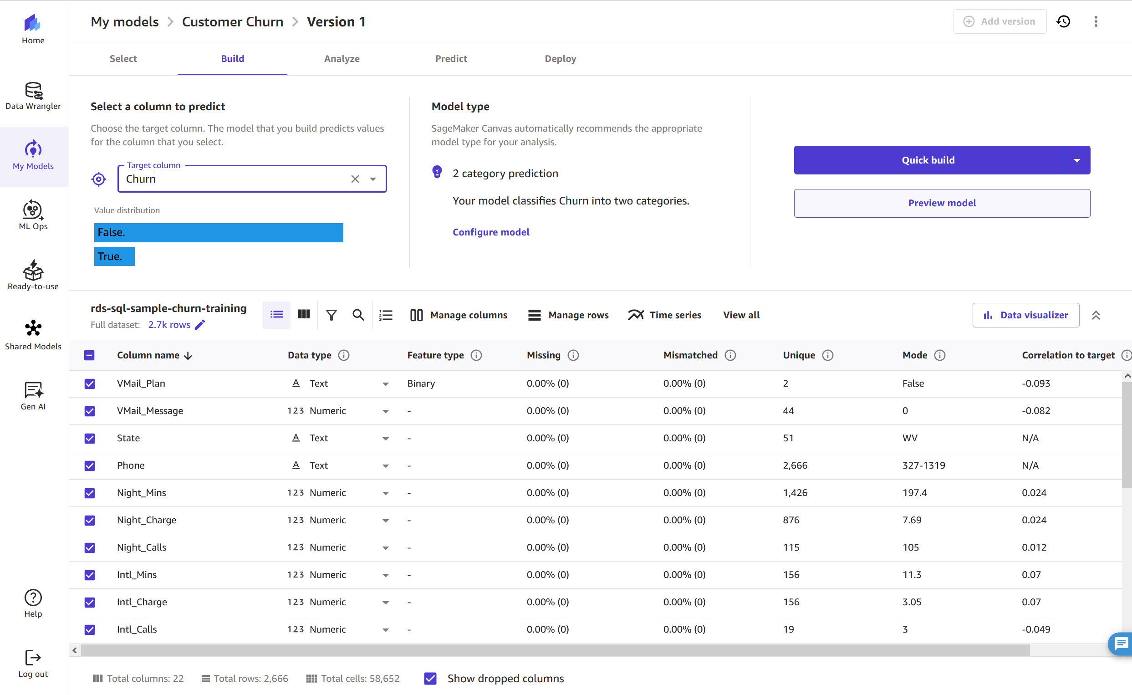Go to the Predict tab
Viewport: 1132px width, 695px height.
point(451,59)
